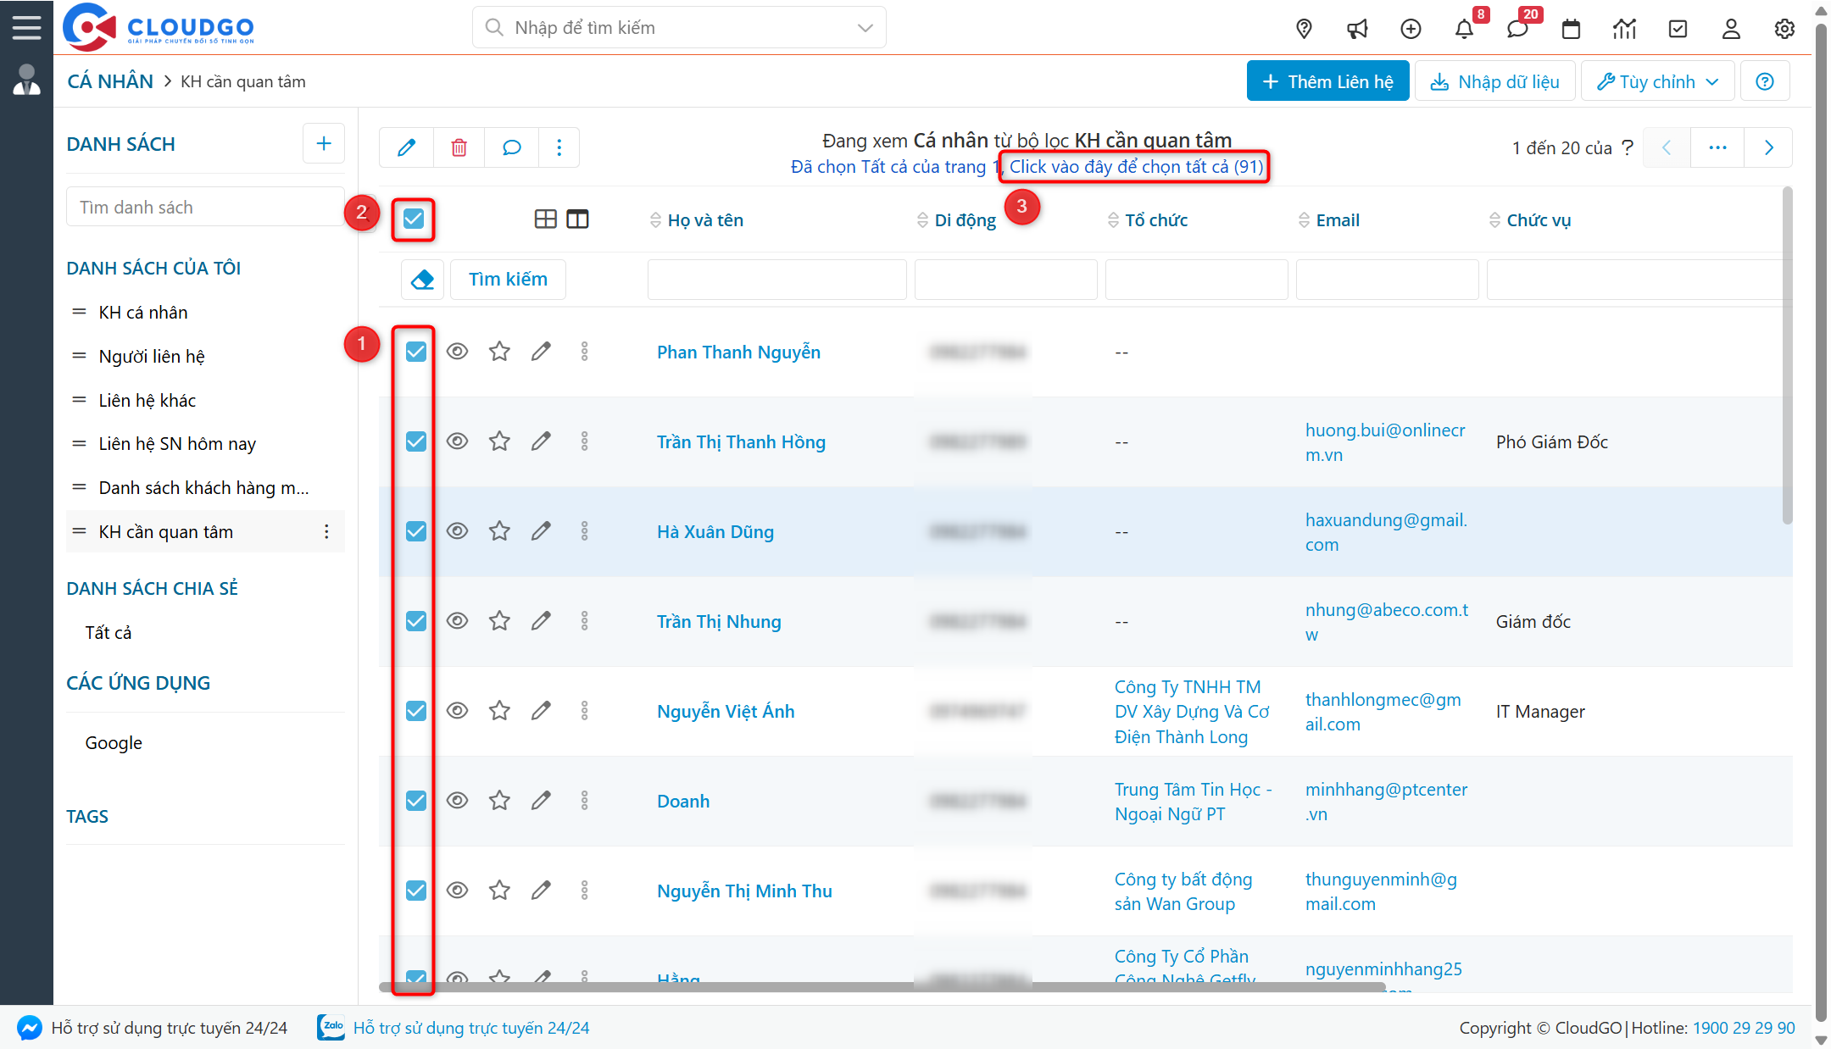Open the three-dot menu for Doanh row
This screenshot has height=1049, width=1831.
pyautogui.click(x=584, y=801)
